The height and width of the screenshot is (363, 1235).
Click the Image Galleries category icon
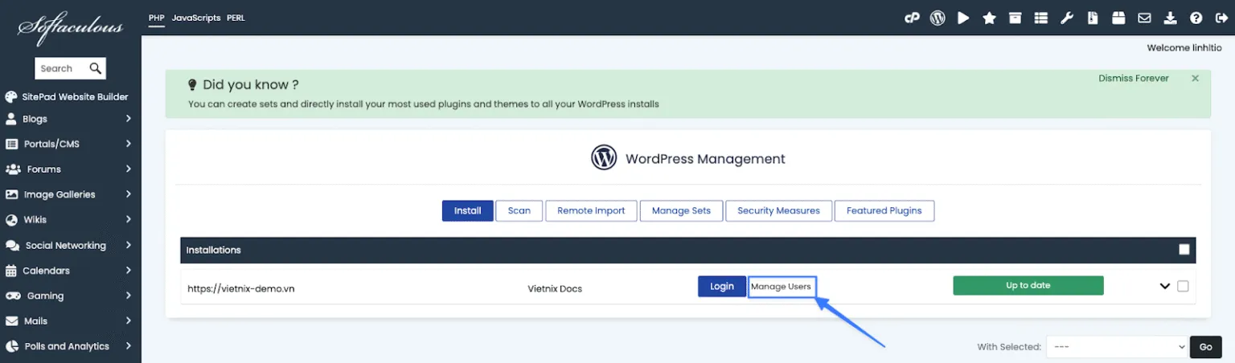pos(11,194)
